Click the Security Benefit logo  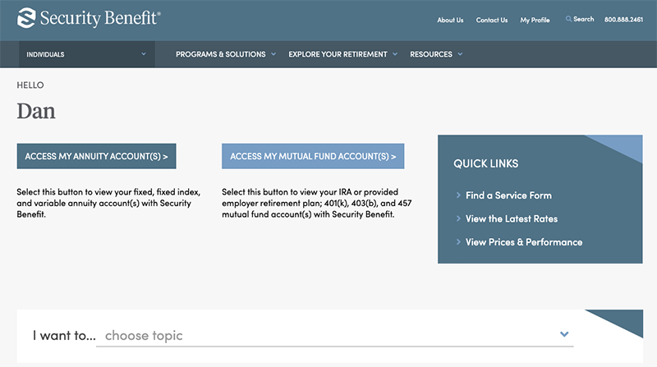coord(89,18)
